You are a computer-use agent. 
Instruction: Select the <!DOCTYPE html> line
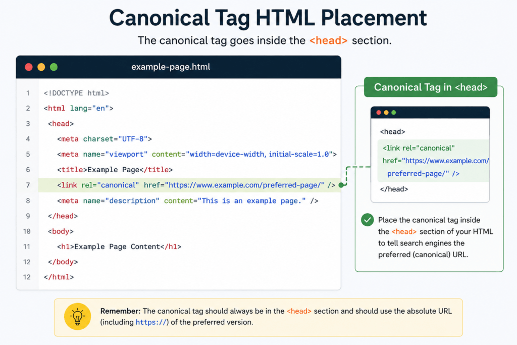point(77,93)
